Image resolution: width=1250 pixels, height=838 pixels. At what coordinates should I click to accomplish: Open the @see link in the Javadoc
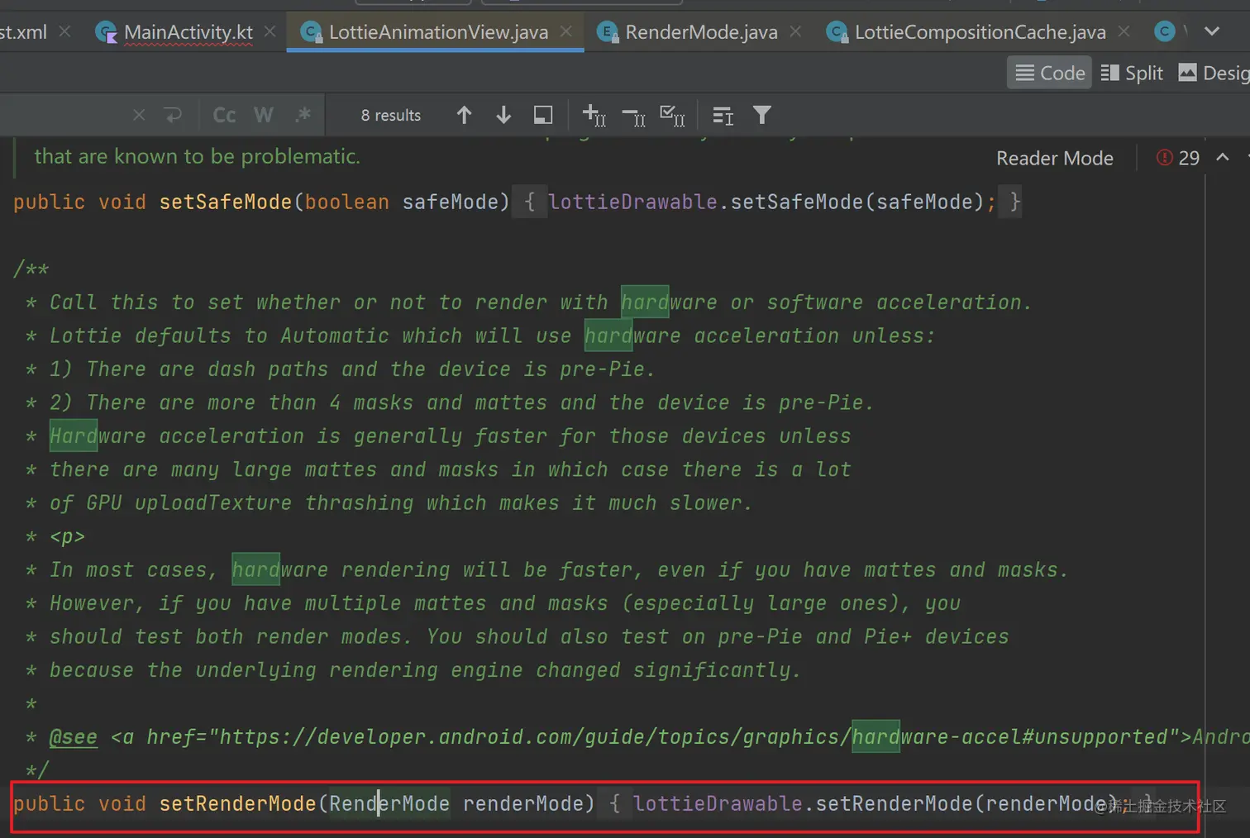tap(73, 737)
